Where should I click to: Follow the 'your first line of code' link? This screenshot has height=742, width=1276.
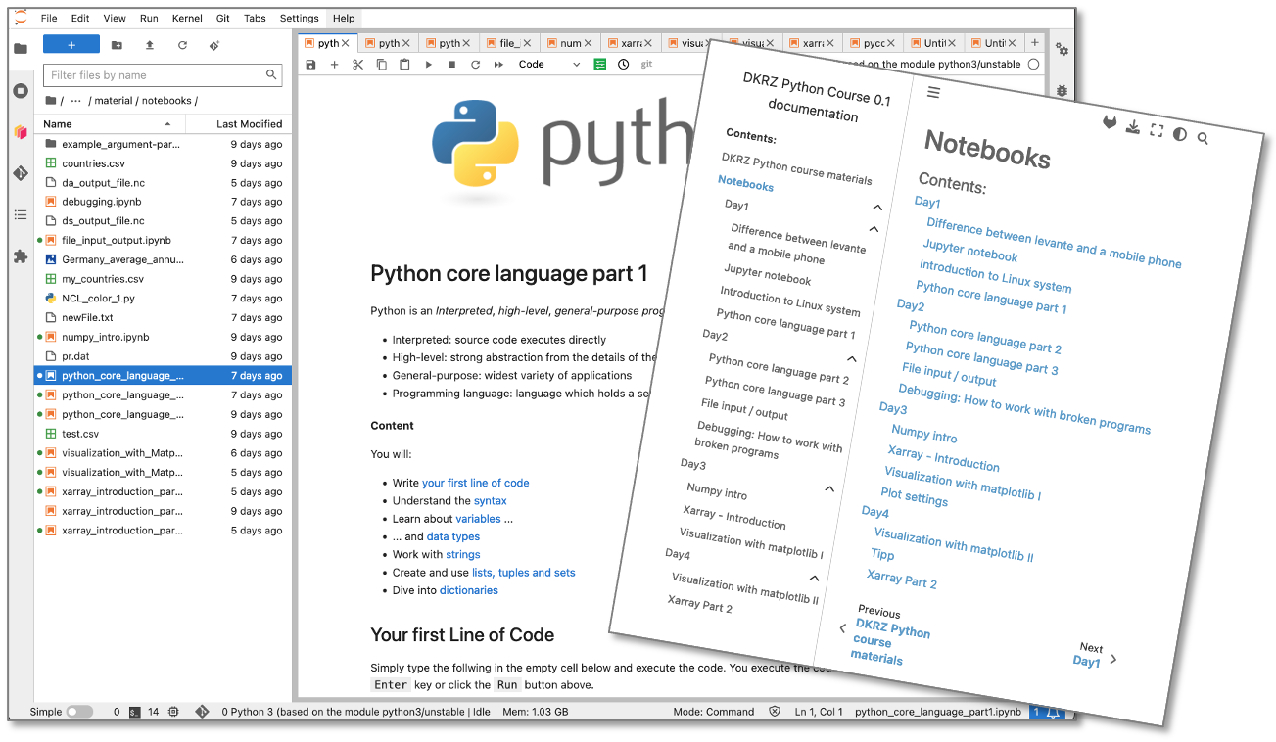point(477,483)
